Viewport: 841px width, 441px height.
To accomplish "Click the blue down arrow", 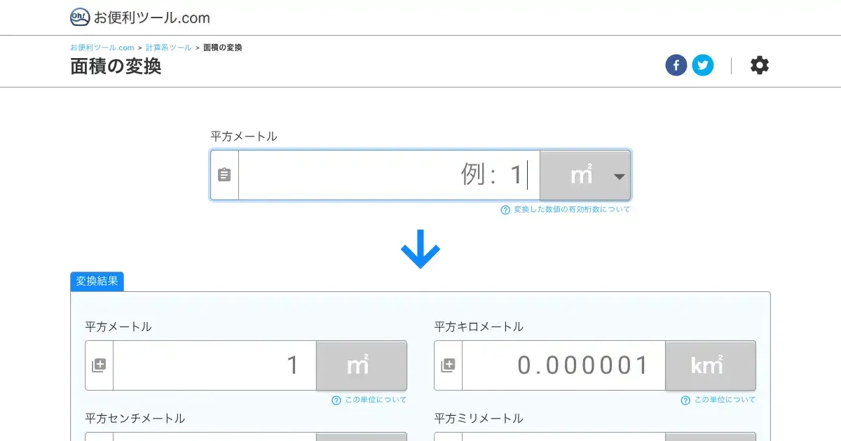I will coord(420,248).
